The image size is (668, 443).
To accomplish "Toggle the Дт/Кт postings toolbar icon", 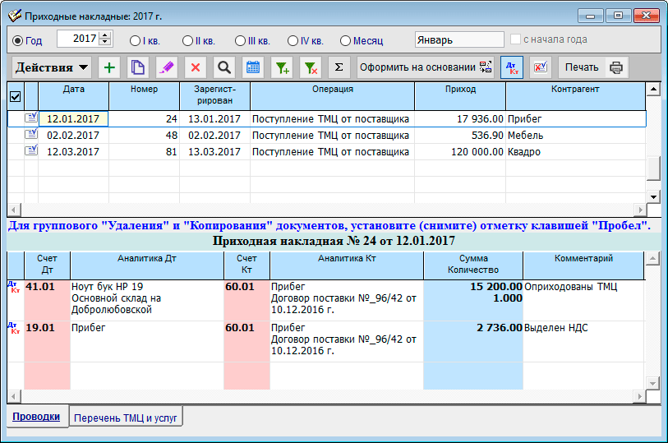I will [512, 67].
